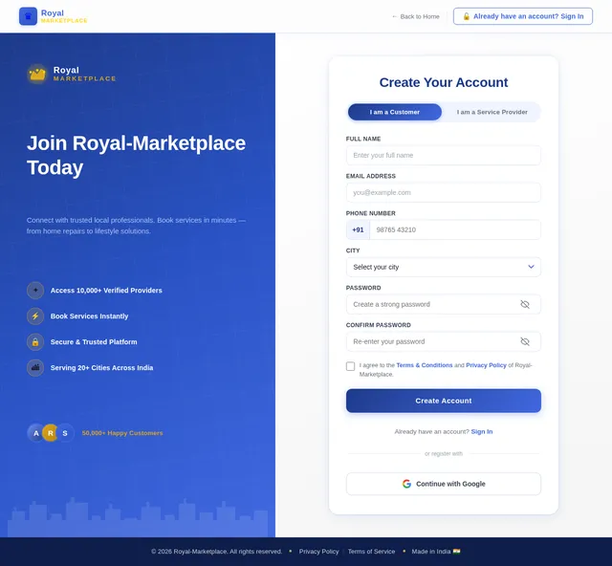Image resolution: width=612 pixels, height=566 pixels.
Task: Open the Privacy Policy footer link
Action: coord(318,552)
